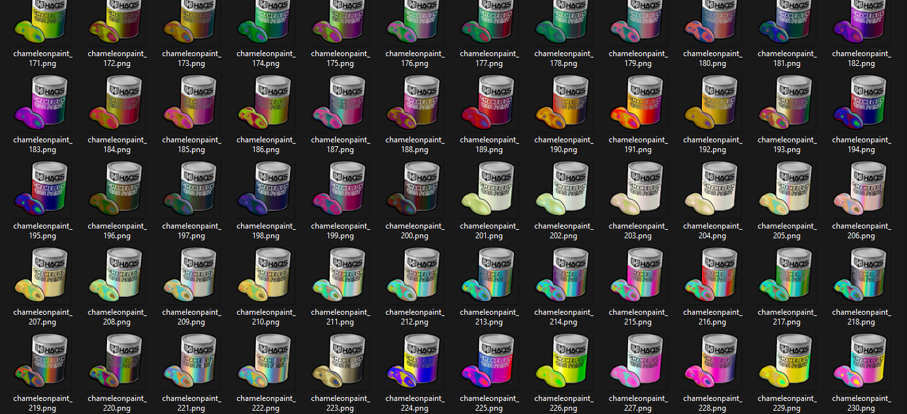Screen dimensions: 907x414
Task: Click the chameleonpaint_230.png file name
Action: [x=861, y=404]
